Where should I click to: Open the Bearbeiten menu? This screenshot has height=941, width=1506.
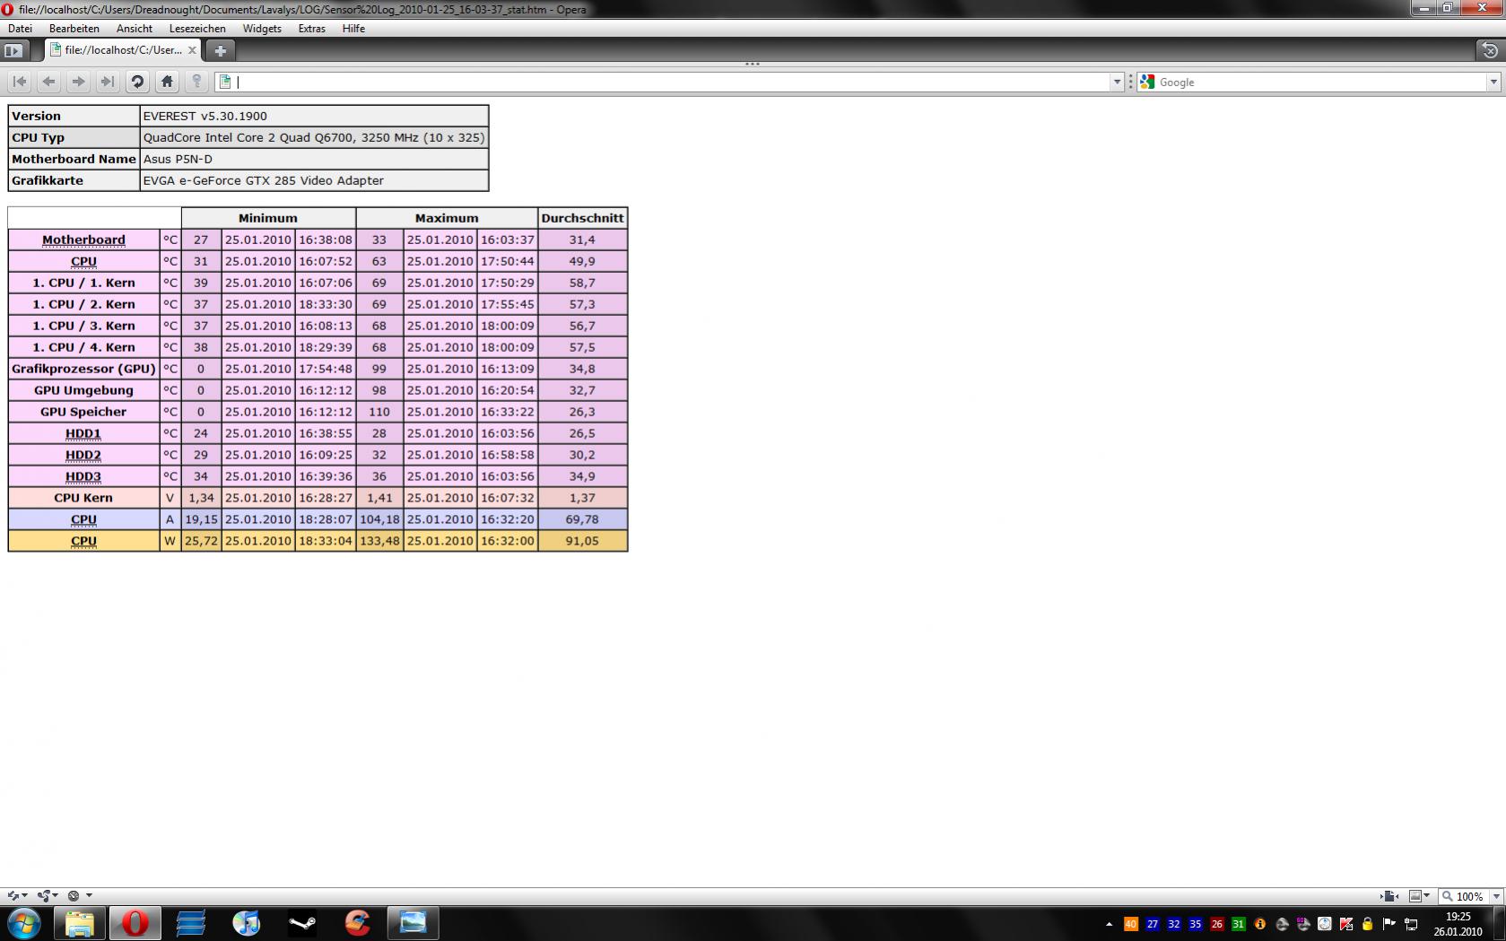pos(74,29)
